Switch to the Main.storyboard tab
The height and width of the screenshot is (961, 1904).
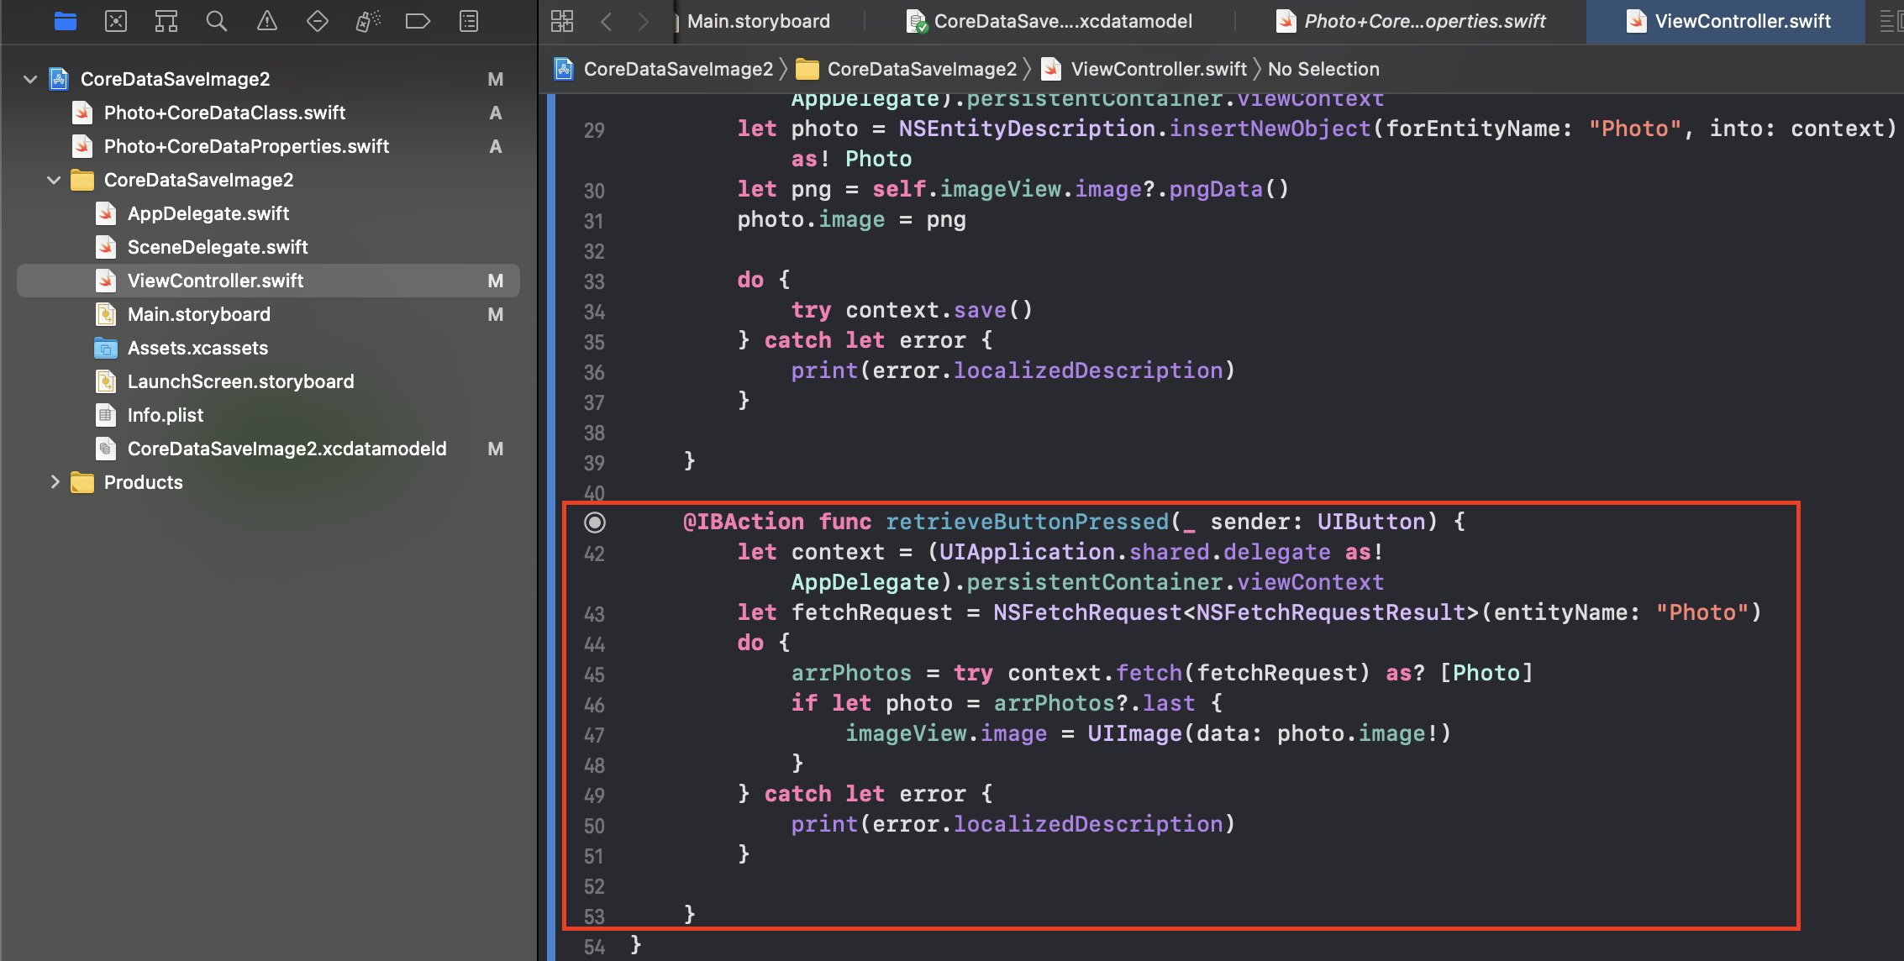coord(758,21)
